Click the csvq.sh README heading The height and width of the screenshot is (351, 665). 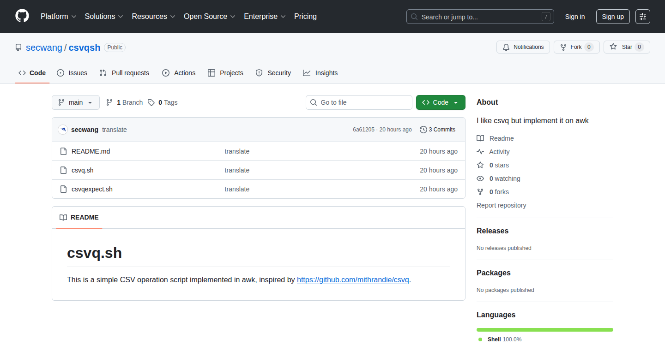pos(95,253)
